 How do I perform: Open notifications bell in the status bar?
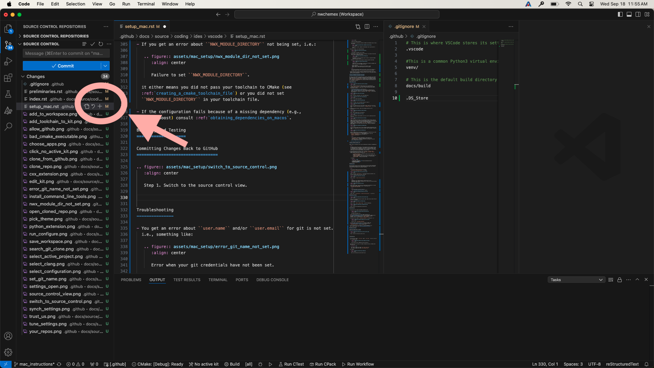tap(646, 364)
